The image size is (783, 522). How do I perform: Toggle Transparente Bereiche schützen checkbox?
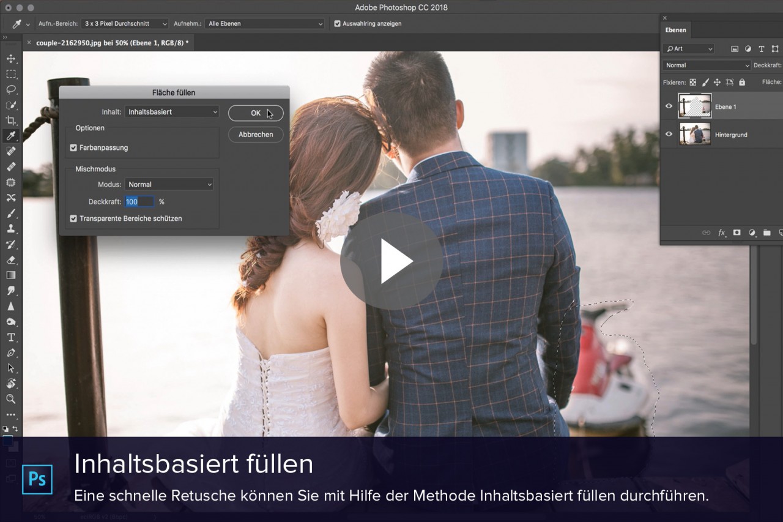click(x=73, y=218)
